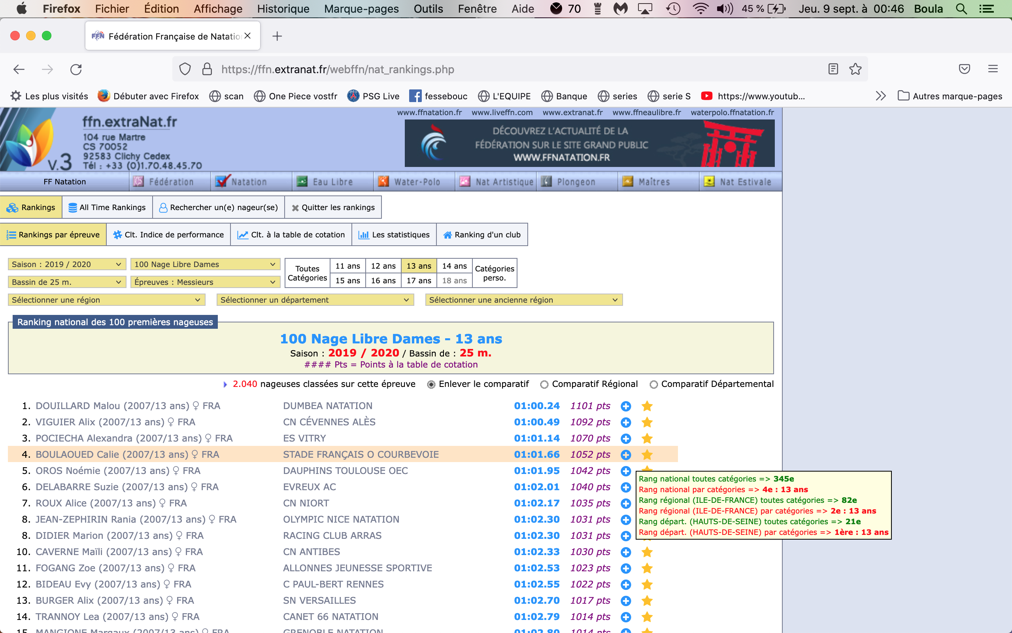Screen dimensions: 1012x633
Task: Open the Historique menu
Action: pyautogui.click(x=283, y=9)
